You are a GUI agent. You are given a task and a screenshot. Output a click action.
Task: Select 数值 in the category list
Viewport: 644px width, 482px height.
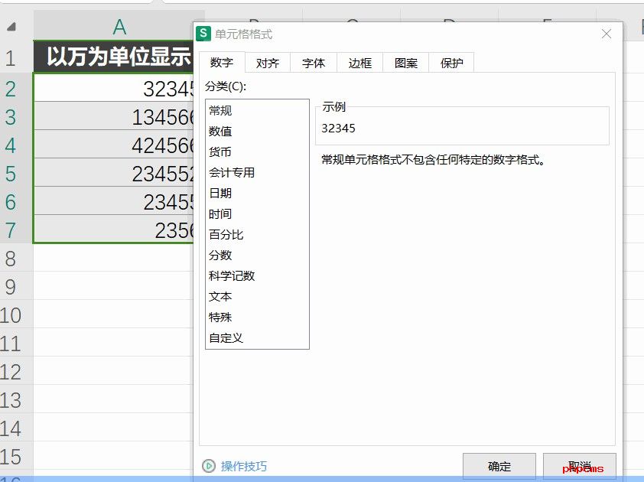(257, 131)
